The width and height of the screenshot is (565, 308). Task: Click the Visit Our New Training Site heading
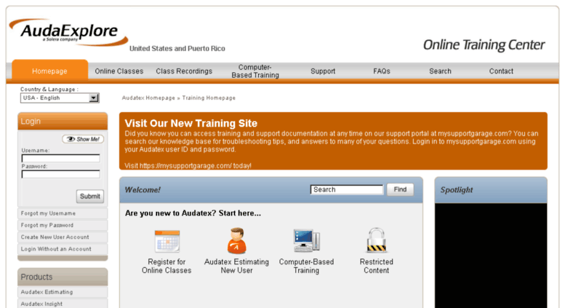[x=191, y=123]
